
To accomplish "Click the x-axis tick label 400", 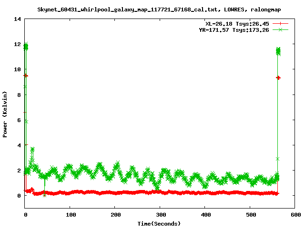I will click(x=206, y=215).
